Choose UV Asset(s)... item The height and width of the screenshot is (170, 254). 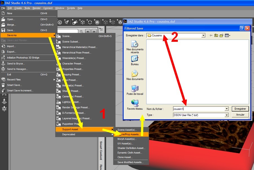131,143
